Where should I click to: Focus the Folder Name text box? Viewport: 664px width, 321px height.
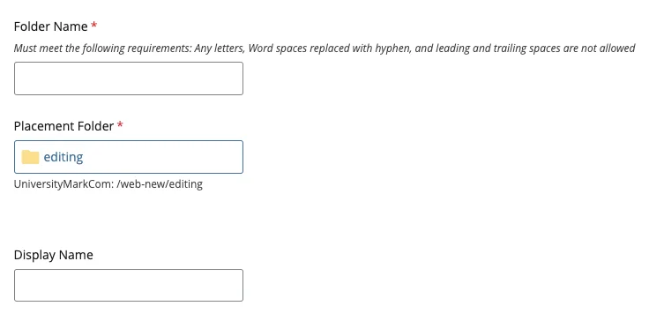129,78
